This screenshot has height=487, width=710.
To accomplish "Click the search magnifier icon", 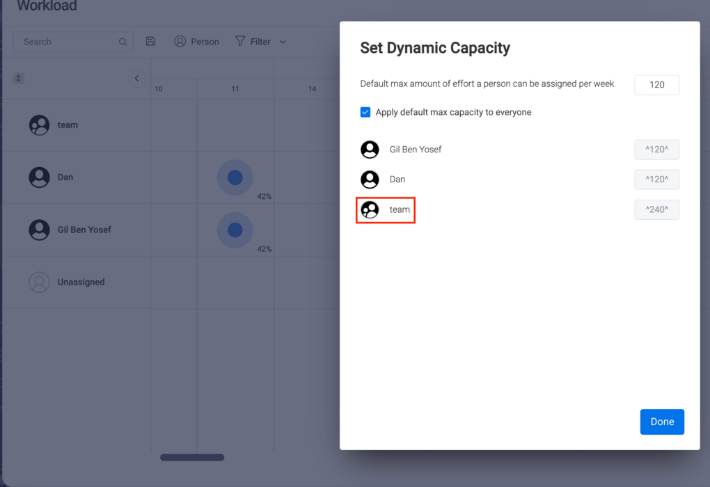I will click(x=123, y=42).
